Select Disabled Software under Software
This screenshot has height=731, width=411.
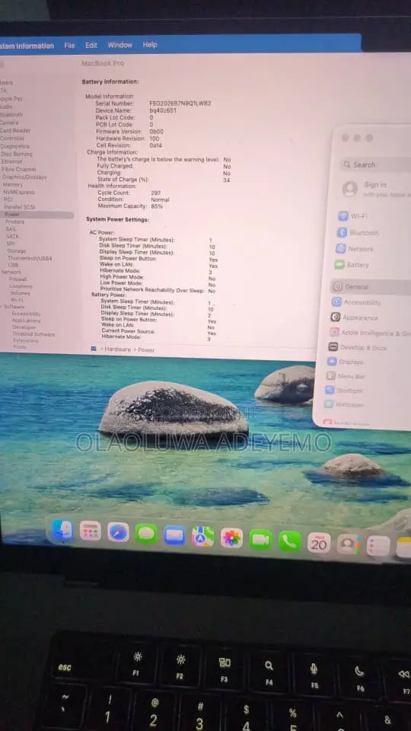coord(33,334)
